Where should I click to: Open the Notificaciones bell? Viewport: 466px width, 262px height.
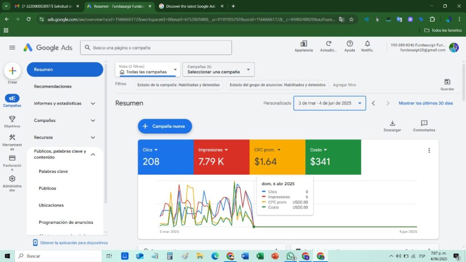[367, 44]
